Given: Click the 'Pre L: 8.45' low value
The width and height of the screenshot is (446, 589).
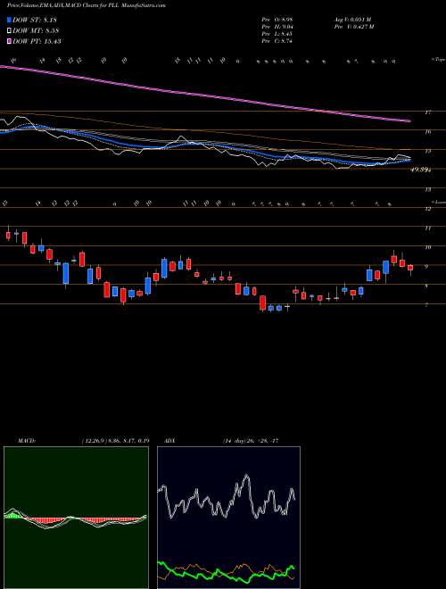Looking at the screenshot, I should [277, 34].
